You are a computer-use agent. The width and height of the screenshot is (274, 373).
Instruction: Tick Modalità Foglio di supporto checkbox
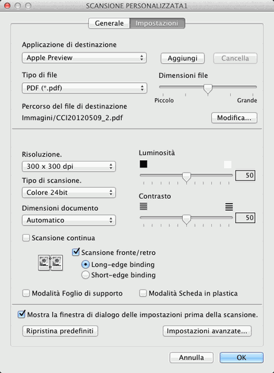(x=26, y=293)
